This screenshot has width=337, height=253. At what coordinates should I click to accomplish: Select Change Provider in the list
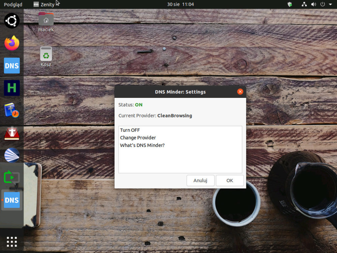(180, 138)
